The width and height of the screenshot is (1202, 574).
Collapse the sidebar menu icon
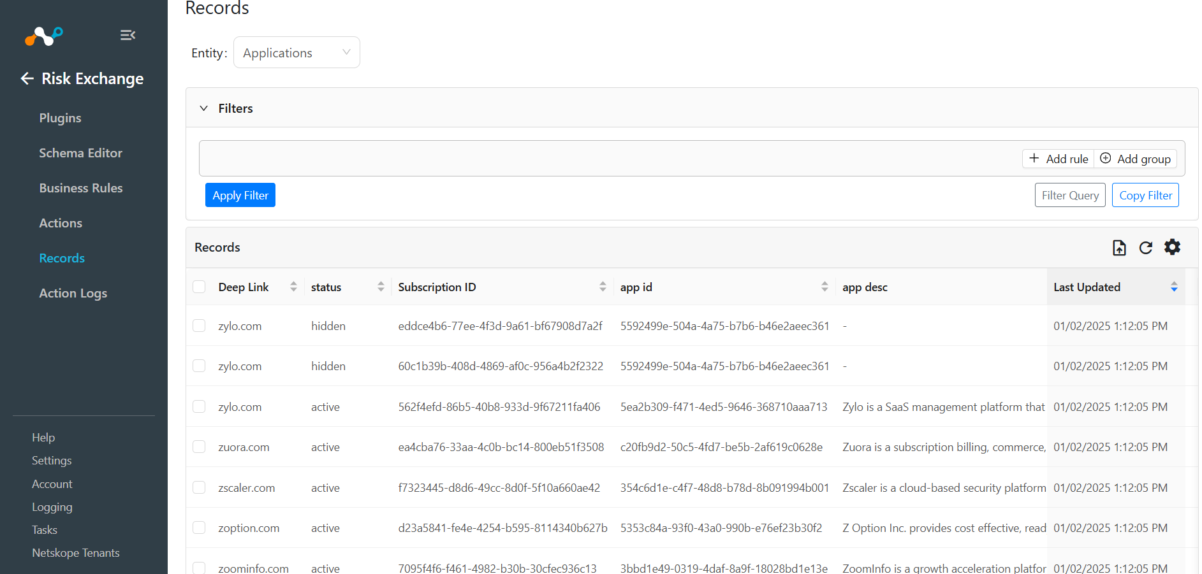[128, 35]
